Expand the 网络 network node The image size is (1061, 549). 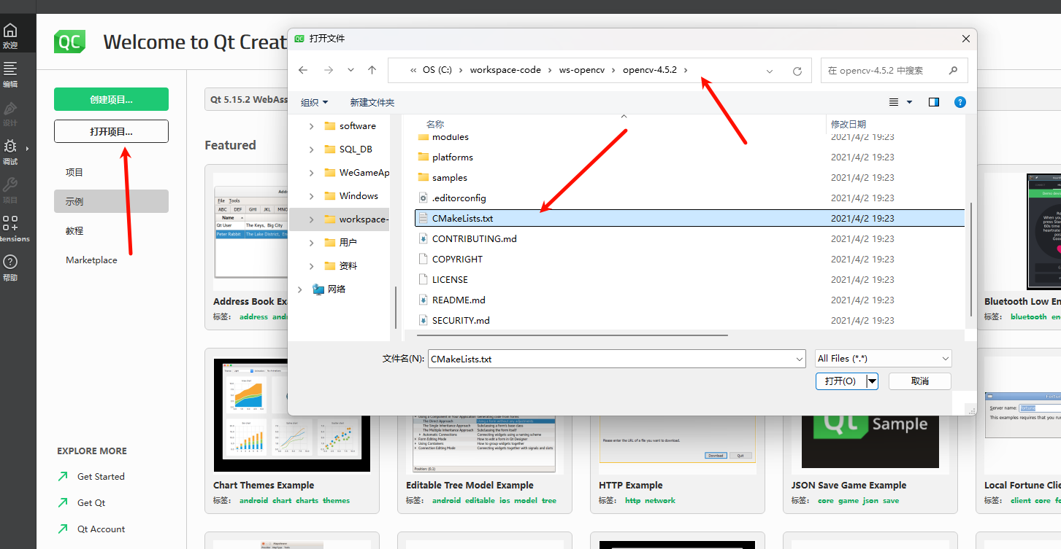coord(299,289)
